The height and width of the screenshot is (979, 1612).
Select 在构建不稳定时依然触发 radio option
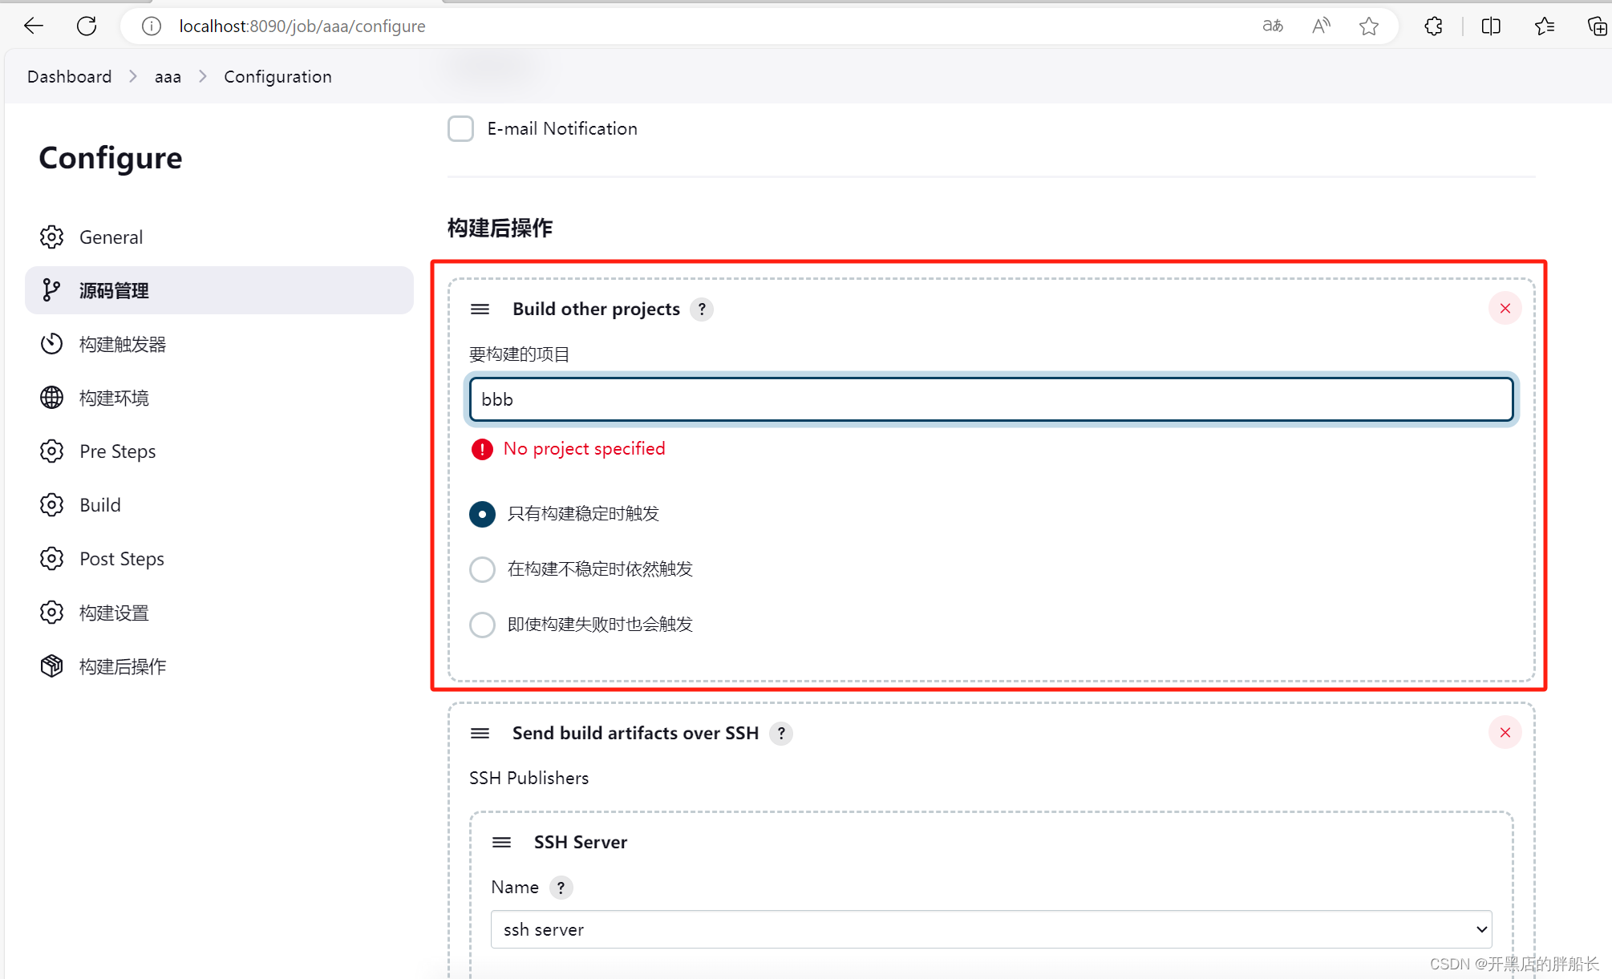pos(482,569)
